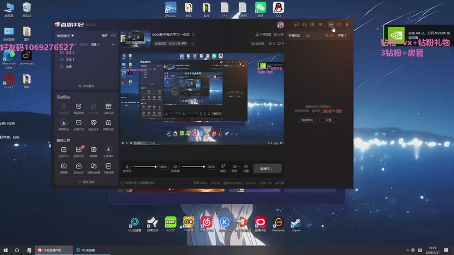Click the 美颜 beauty filter icon
Image resolution: width=454 pixels, height=255 pixels.
(222, 168)
